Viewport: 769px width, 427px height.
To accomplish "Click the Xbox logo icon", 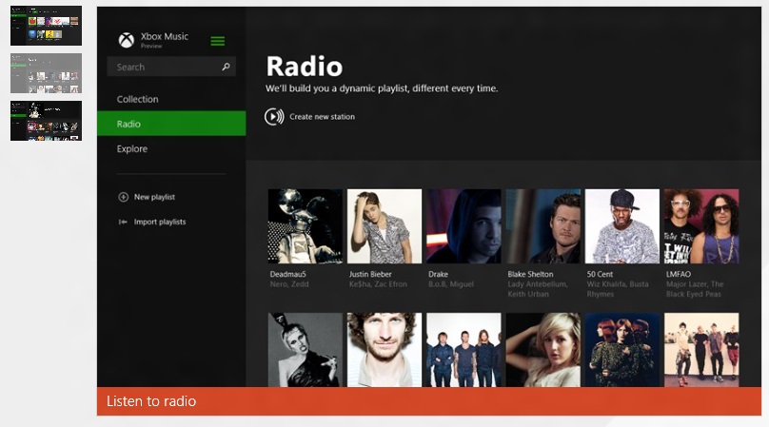I will 126,40.
